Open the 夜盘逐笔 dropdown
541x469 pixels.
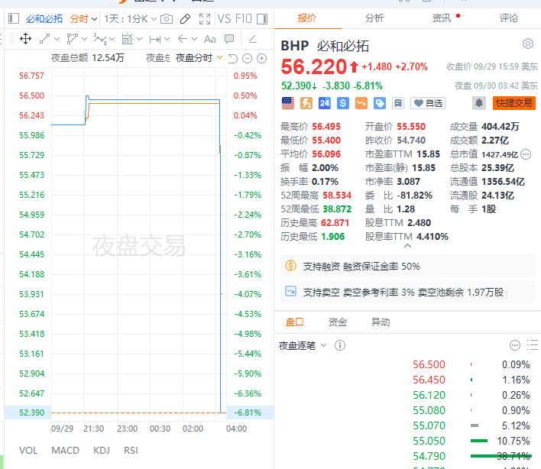[303, 346]
